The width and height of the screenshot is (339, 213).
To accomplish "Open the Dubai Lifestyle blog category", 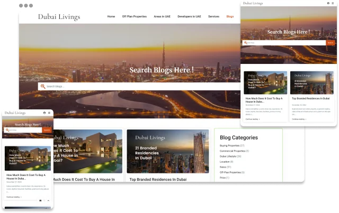I will click(x=230, y=156).
